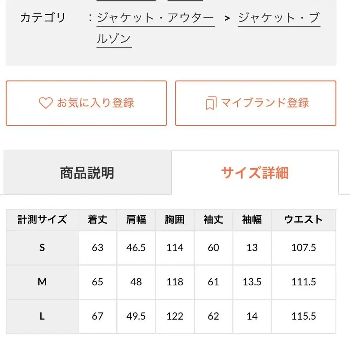Click the 袖丈 column header

point(213,220)
